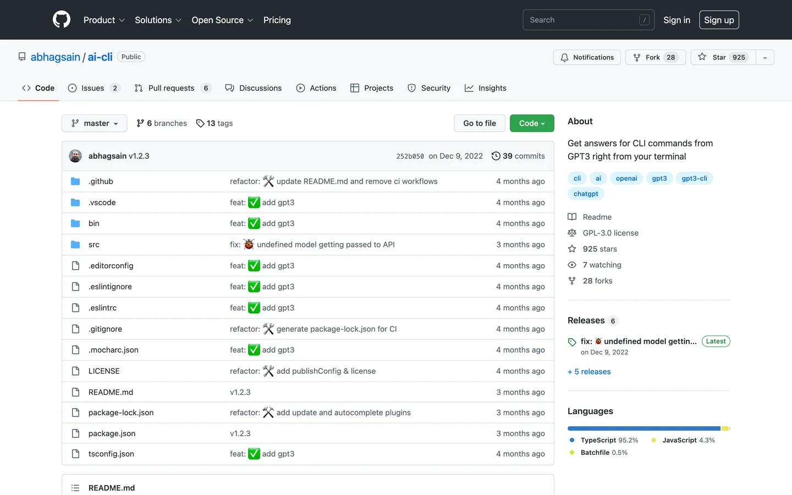The image size is (792, 495).
Task: Open the .vscode folder icon
Action: (x=75, y=202)
